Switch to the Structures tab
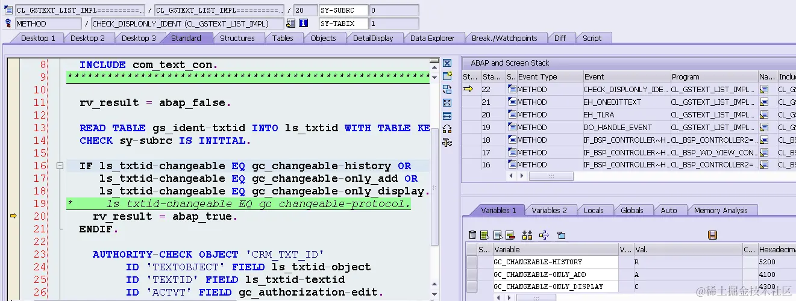796x301 pixels. pos(237,38)
